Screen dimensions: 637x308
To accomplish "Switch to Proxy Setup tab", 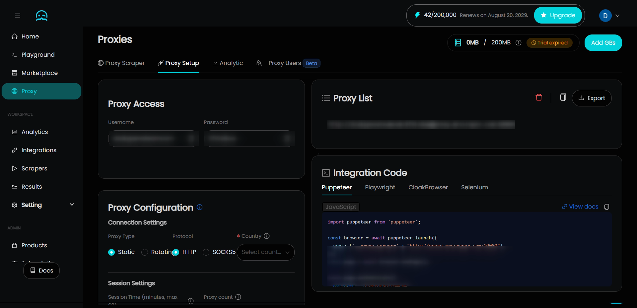I will pyautogui.click(x=178, y=63).
